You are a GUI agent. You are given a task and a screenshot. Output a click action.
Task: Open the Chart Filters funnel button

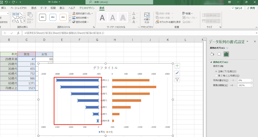tap(177, 80)
